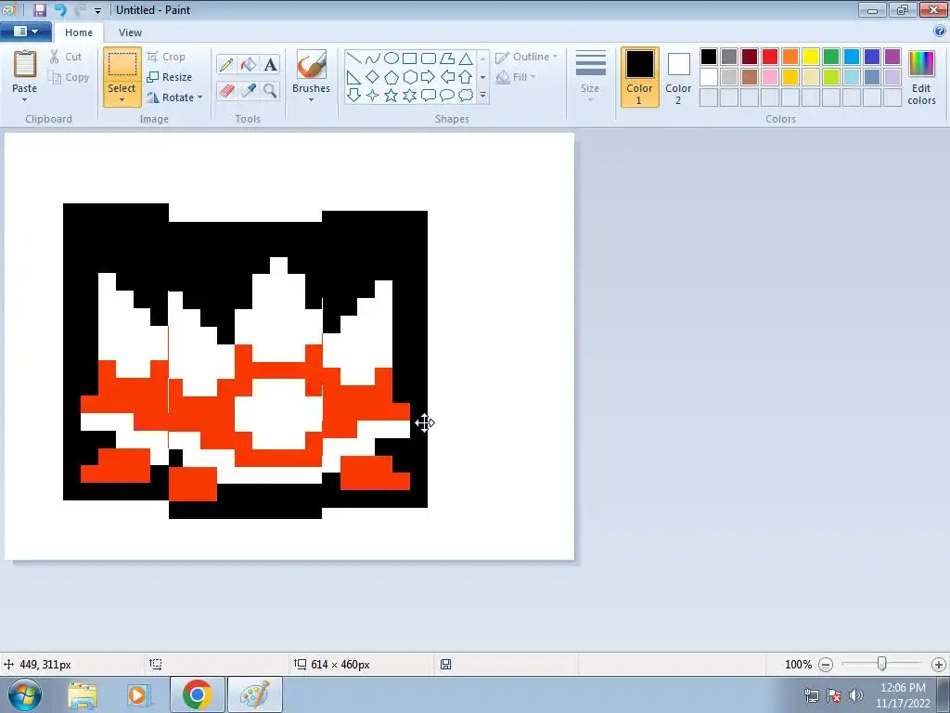Choose the Hexagon shape

click(409, 77)
